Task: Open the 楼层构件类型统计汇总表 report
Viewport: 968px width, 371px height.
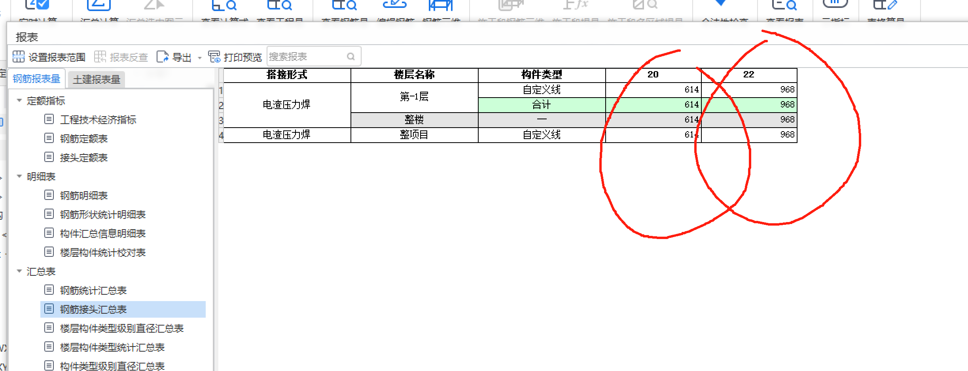Action: pos(112,347)
